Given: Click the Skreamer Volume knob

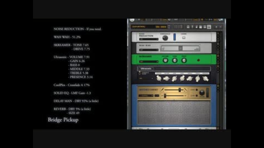Looking at the screenshot, I should (x=165, y=60).
